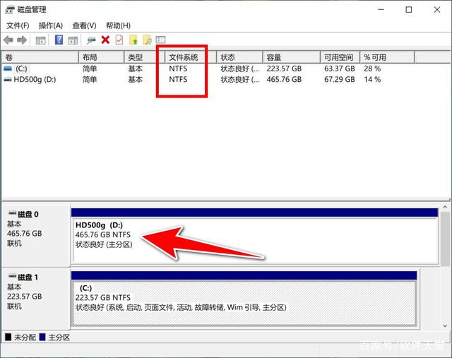Click scroll down arrow in disk pane
Screen dimensions: 452x358
pos(445,326)
